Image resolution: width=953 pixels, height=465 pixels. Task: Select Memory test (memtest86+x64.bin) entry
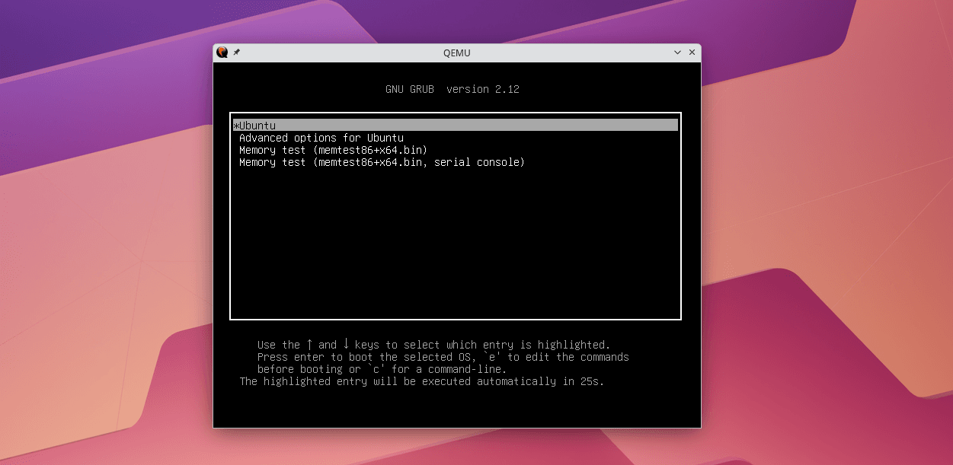(334, 150)
